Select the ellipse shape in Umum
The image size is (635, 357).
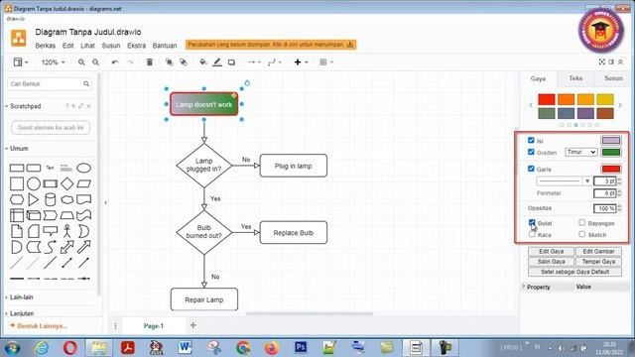[83, 168]
